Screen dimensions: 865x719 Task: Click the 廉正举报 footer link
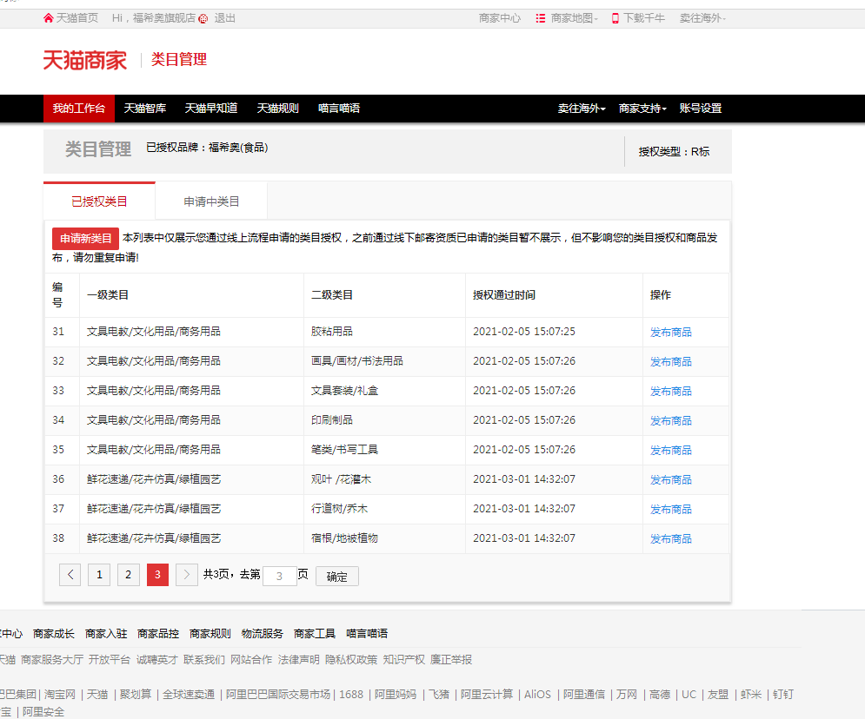click(451, 659)
